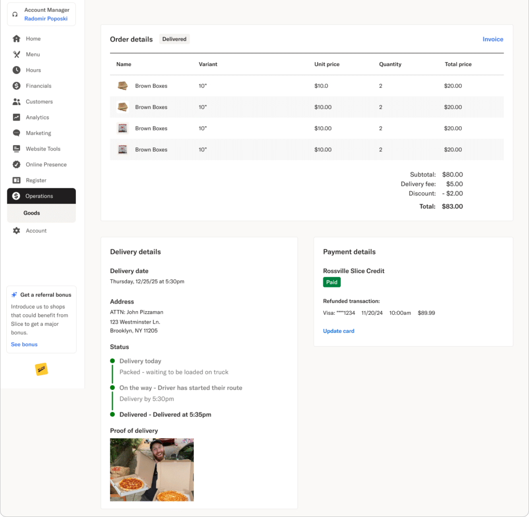Click fourth Brown Boxes product image
The height and width of the screenshot is (517, 529).
[122, 149]
